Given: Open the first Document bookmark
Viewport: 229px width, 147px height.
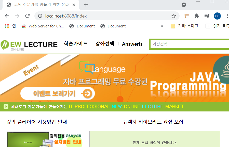Looking at the screenshot, I should point(82,26).
